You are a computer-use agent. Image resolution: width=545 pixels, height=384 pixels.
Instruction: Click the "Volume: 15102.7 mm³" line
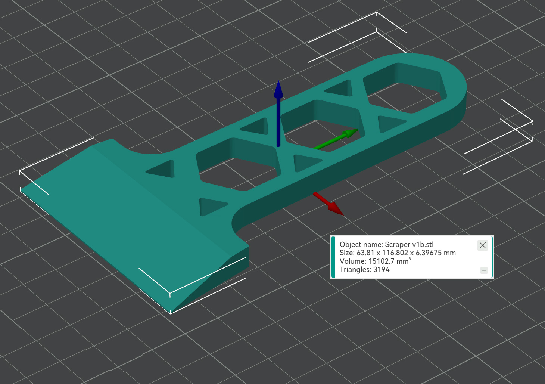coord(375,261)
